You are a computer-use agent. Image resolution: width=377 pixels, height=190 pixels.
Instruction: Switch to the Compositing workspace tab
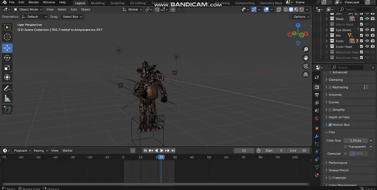(245, 3)
